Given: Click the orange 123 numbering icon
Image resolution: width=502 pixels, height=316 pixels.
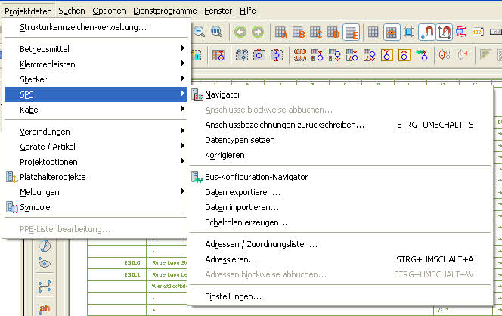Looking at the screenshot, I should tap(478, 32).
